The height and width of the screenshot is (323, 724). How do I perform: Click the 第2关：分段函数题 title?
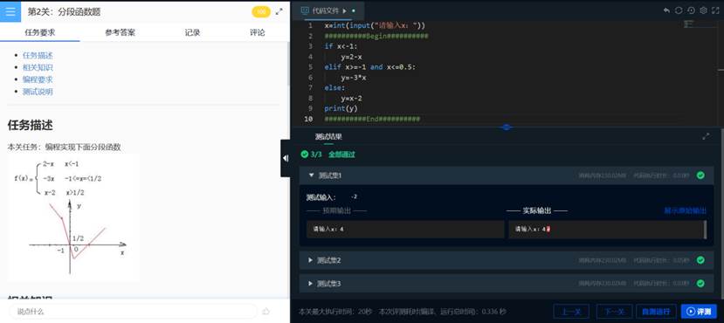[x=64, y=12]
